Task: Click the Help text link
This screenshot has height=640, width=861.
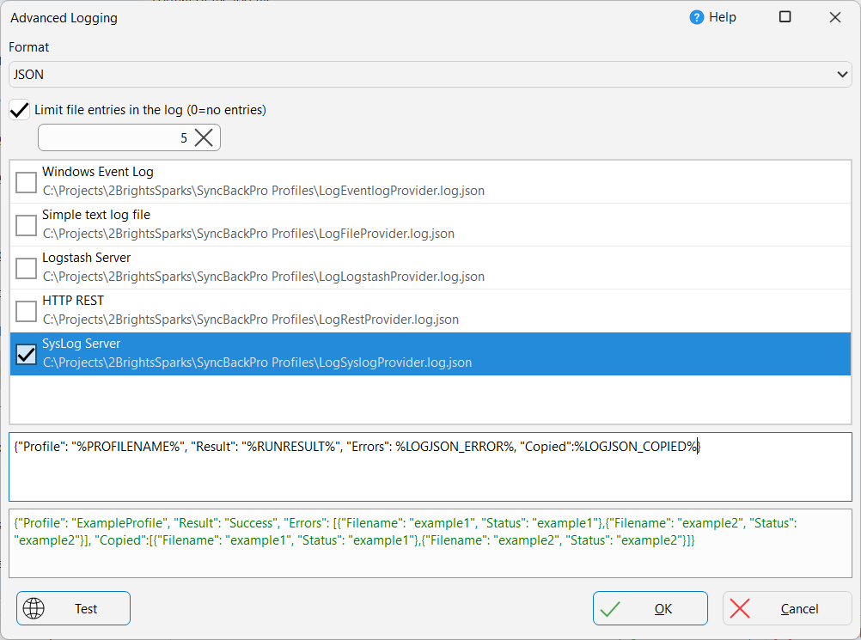Action: (722, 17)
